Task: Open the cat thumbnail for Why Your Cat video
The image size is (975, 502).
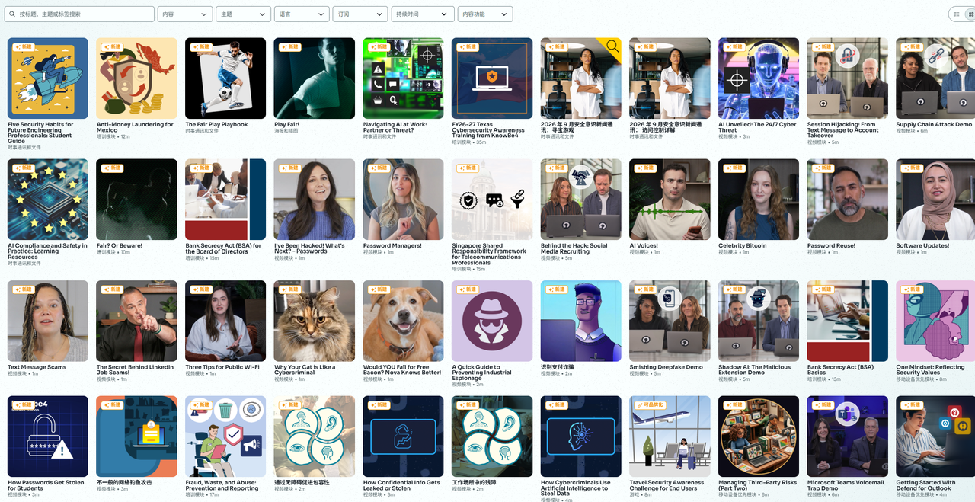Action: [315, 321]
